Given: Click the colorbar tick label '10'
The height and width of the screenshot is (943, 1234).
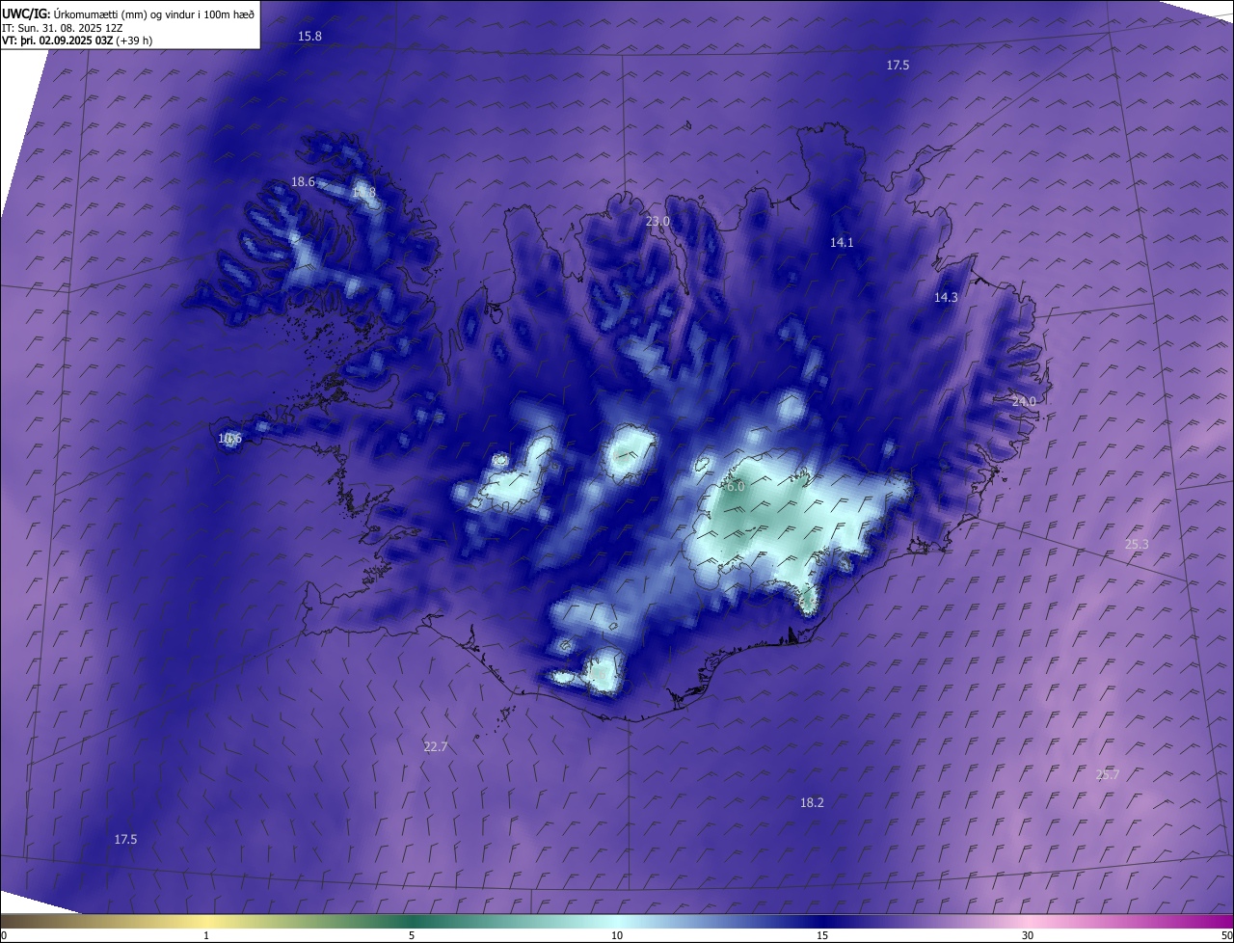Looking at the screenshot, I should coord(617,935).
